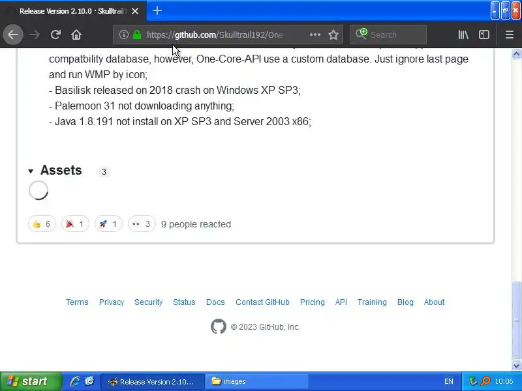Viewport: 522px width, 391px height.
Task: Open the Contact GitHub link
Action: pyautogui.click(x=263, y=302)
